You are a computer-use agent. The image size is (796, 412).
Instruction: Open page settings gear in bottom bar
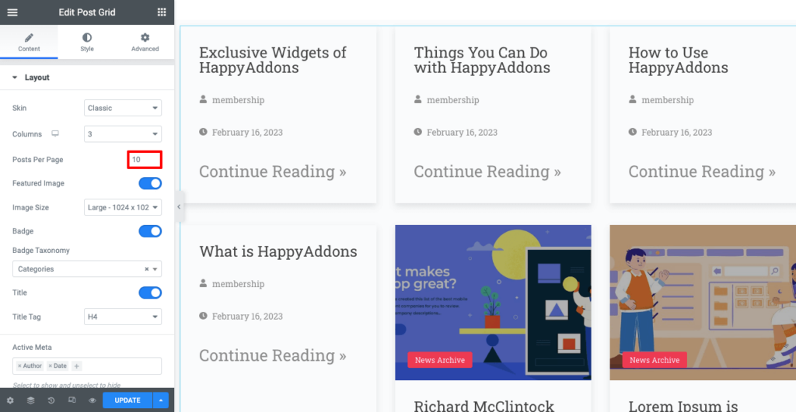point(10,400)
